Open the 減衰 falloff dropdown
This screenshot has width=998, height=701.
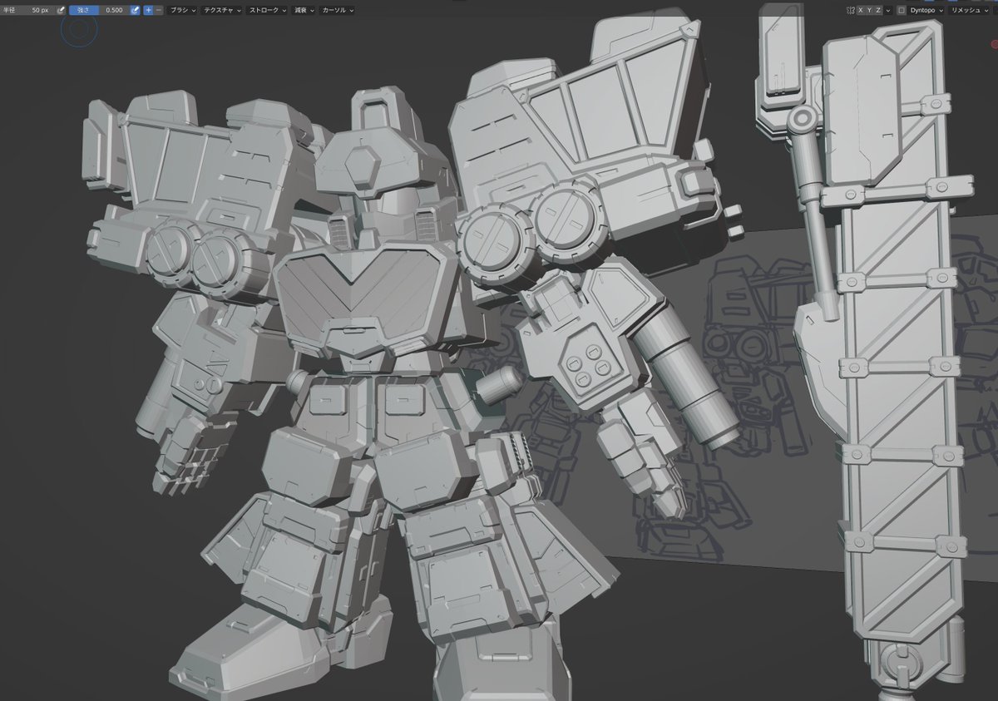[x=304, y=10]
